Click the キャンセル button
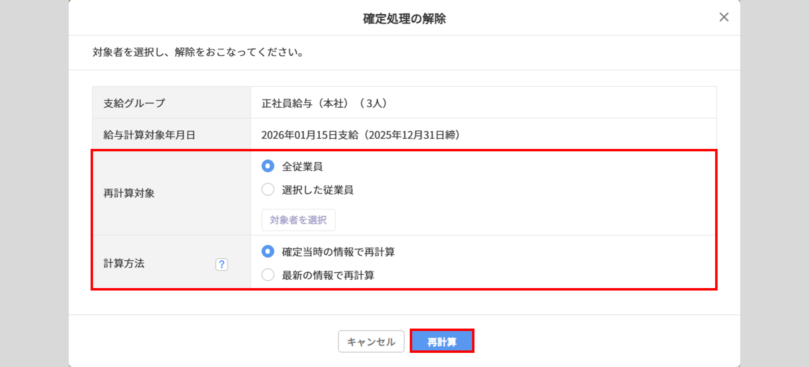 pos(371,342)
